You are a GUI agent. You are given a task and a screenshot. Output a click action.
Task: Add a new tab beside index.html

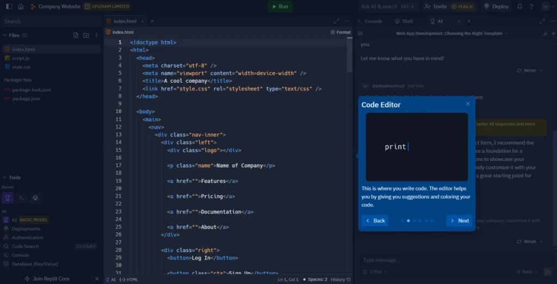152,21
